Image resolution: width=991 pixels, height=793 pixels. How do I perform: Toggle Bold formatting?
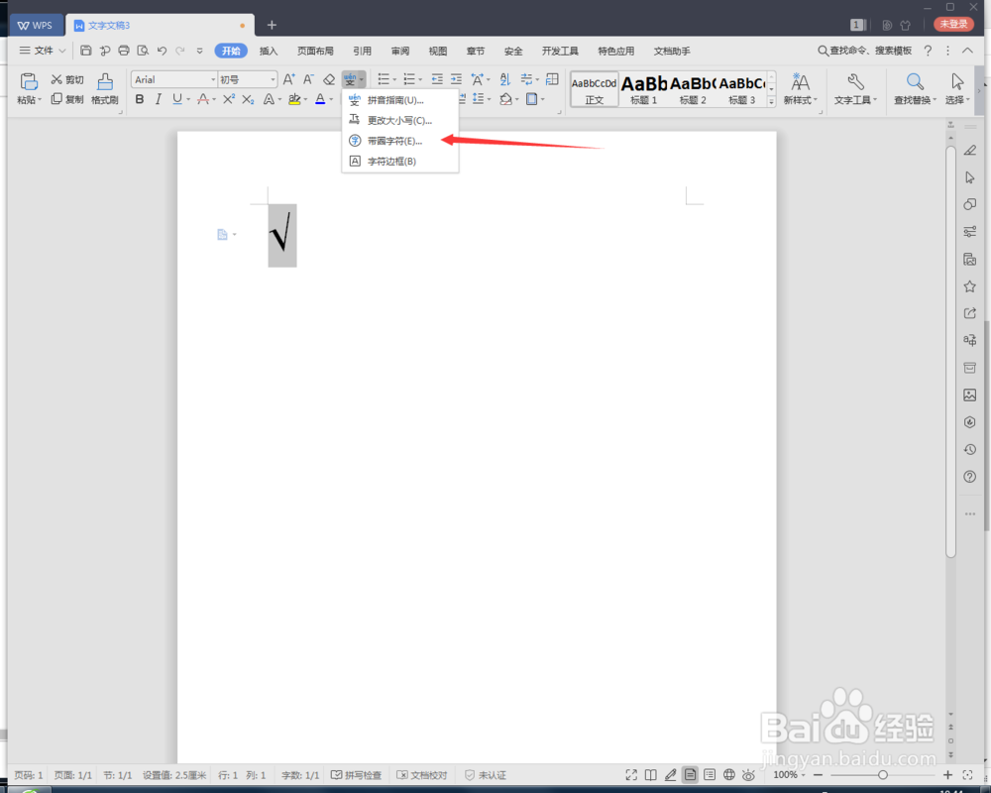[140, 99]
